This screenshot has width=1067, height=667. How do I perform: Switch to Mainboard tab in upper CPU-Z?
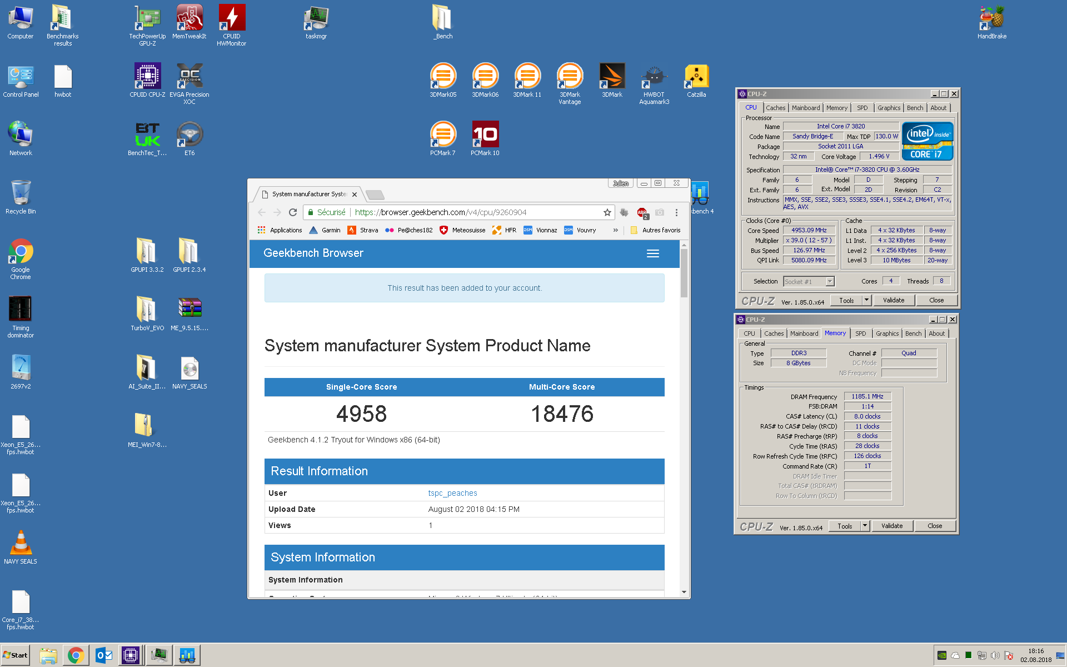coord(806,108)
